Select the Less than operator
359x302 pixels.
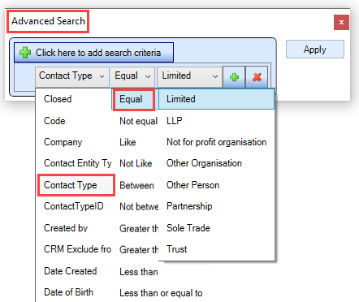[x=139, y=272]
